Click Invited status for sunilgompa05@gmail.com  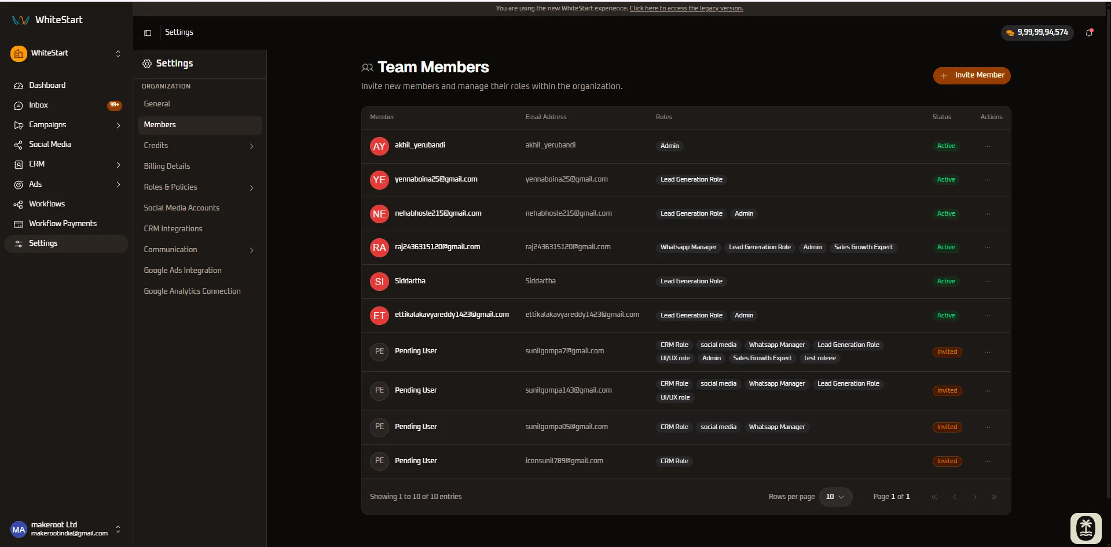(947, 427)
